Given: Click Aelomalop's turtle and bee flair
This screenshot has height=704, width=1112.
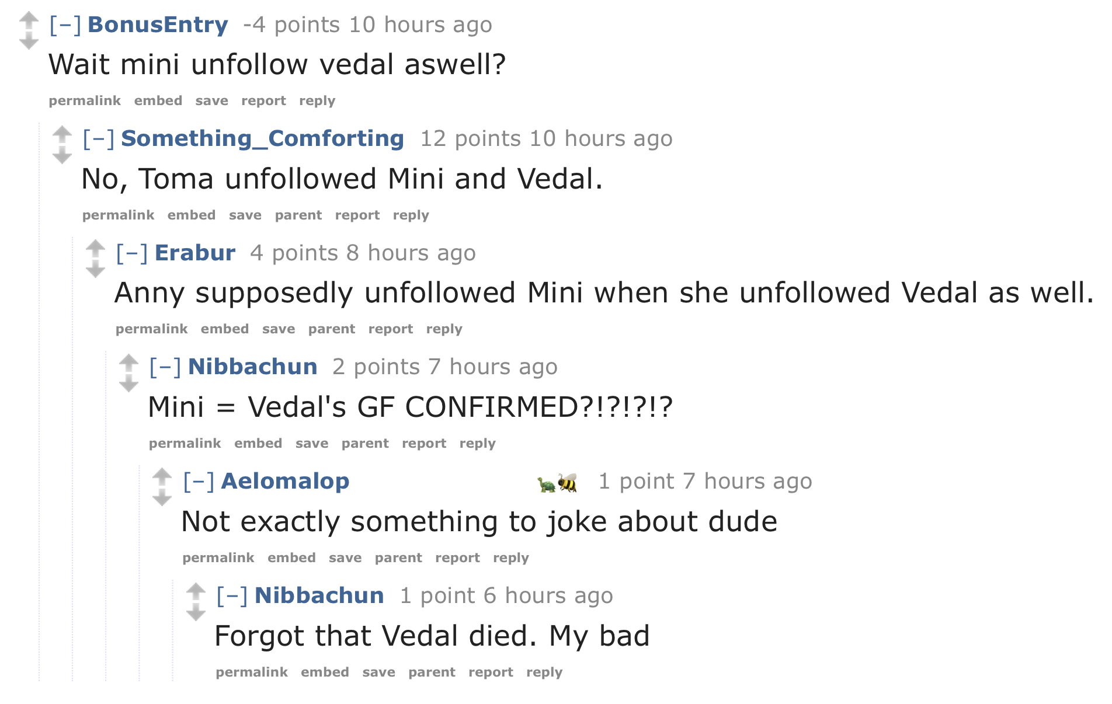Looking at the screenshot, I should (x=557, y=482).
